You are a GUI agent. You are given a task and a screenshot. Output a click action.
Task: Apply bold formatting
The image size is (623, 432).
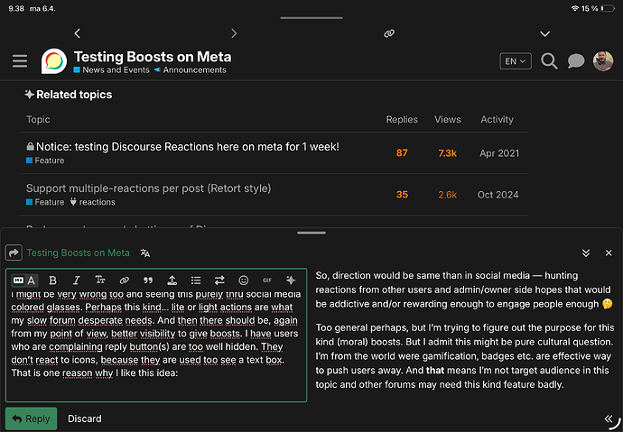point(52,280)
